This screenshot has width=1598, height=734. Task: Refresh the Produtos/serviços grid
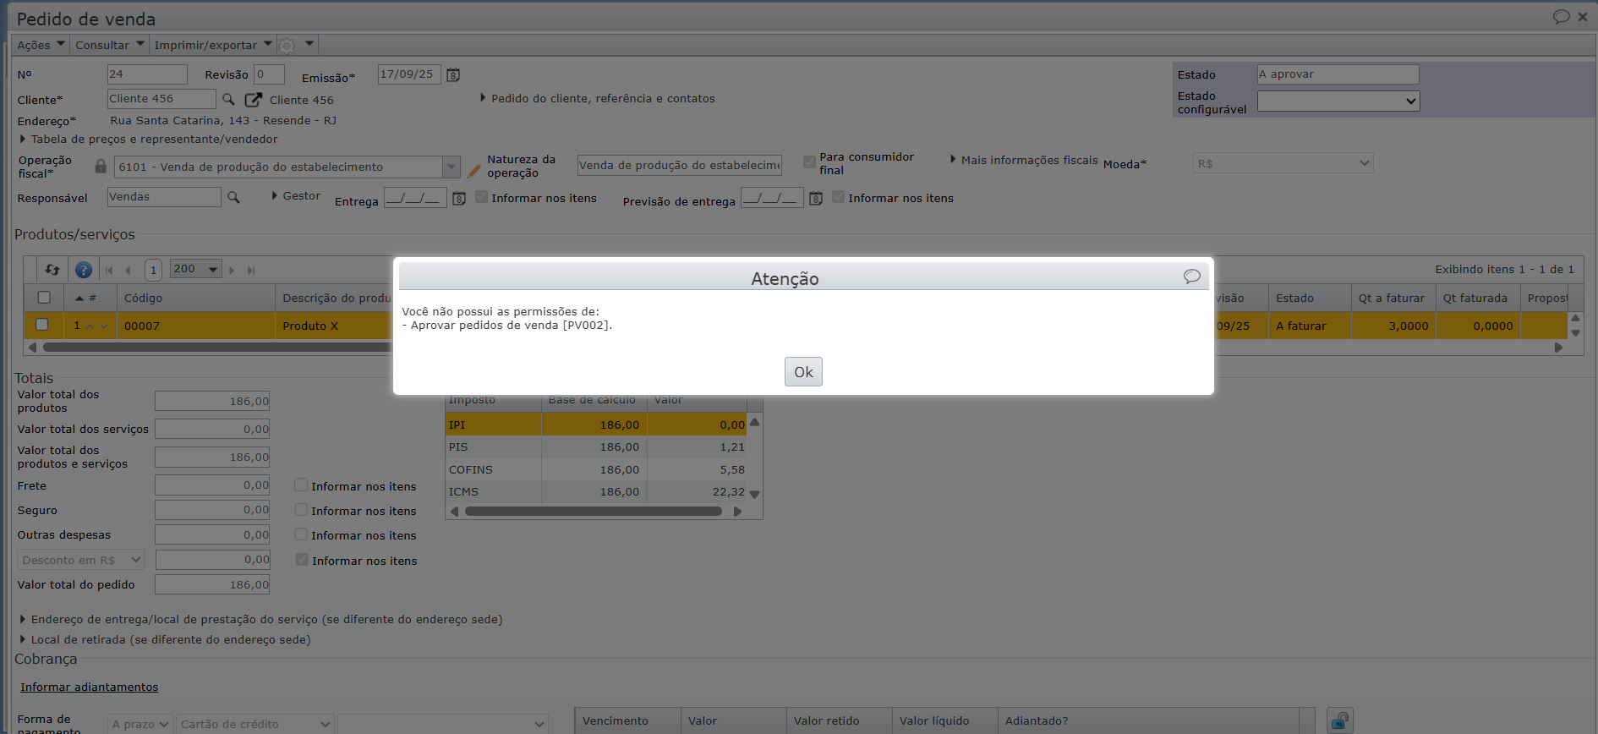(52, 270)
